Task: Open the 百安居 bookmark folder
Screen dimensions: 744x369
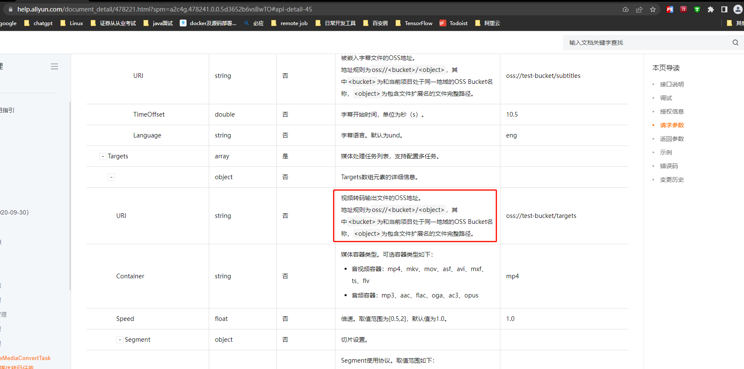Action: point(376,23)
